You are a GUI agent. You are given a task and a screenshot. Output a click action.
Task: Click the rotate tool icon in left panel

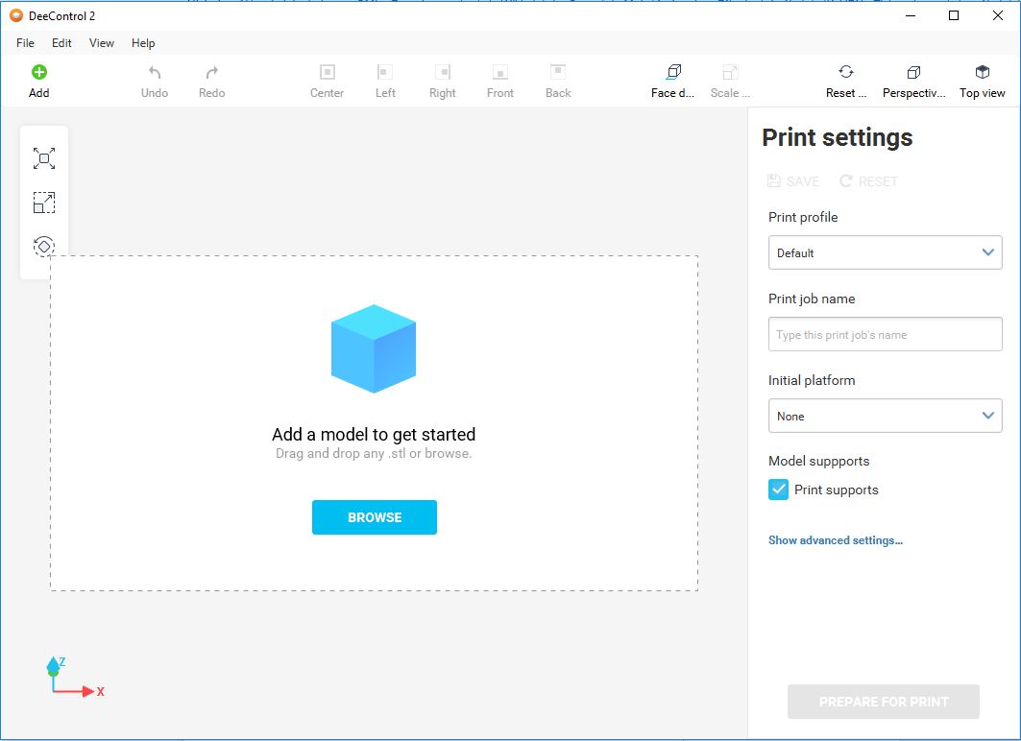(44, 247)
